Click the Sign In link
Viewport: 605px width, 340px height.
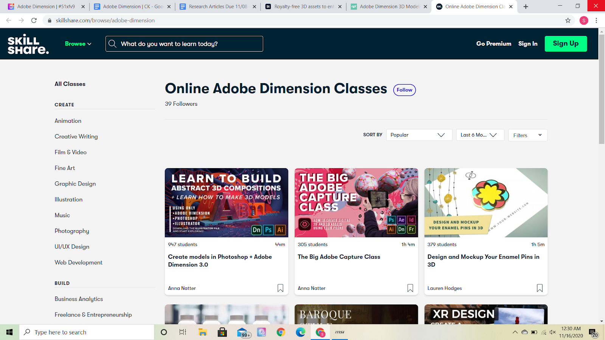pyautogui.click(x=528, y=44)
